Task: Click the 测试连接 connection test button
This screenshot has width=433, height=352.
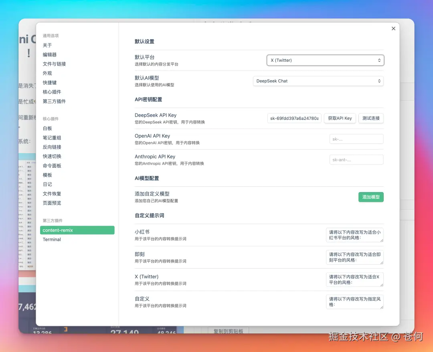Action: tap(370, 118)
